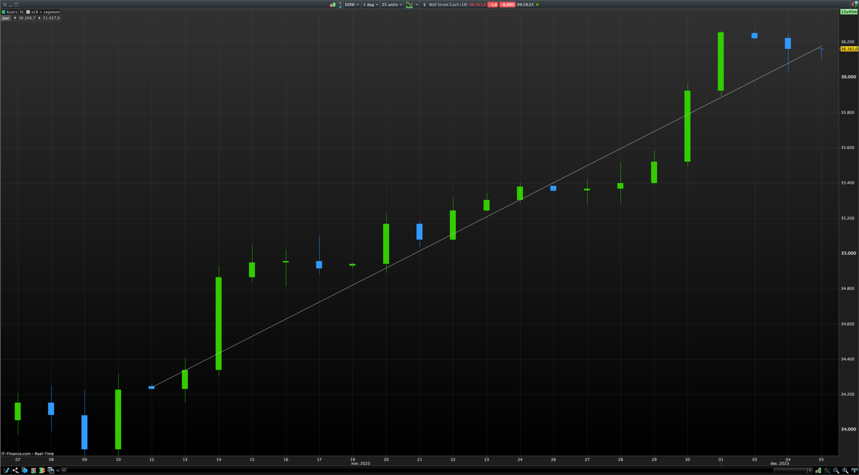Viewport: 859px width, 475px height.
Task: Collapse the toolbar with double-left arrows
Action: (58, 470)
